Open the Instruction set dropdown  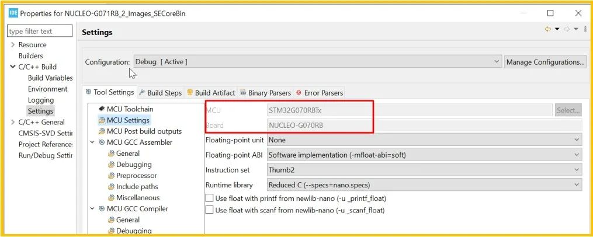424,170
